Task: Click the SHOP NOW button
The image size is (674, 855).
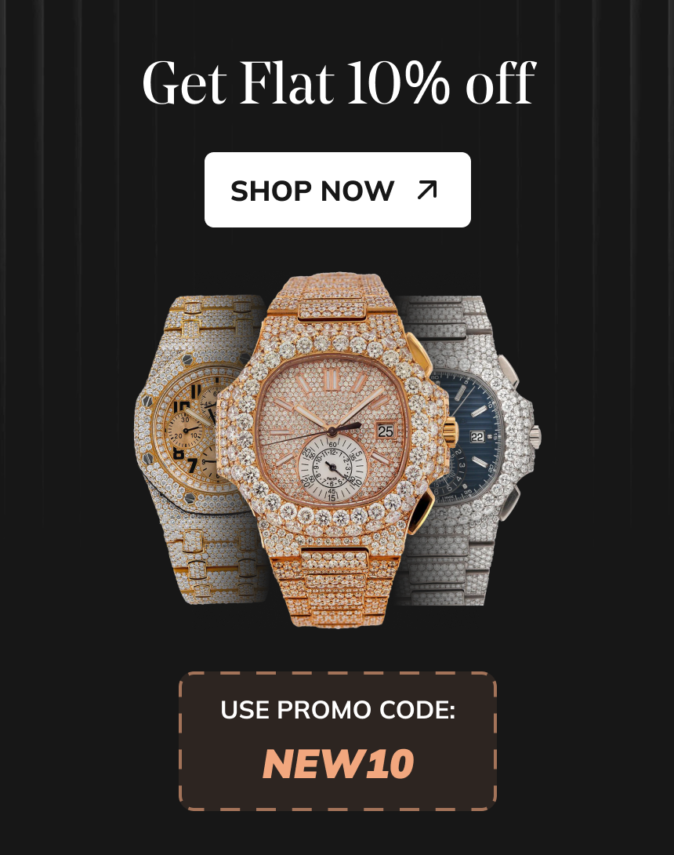Action: tap(337, 190)
